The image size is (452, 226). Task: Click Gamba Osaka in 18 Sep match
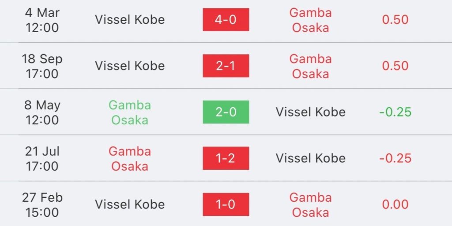click(x=310, y=66)
